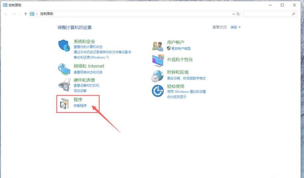Open the recent locations dropdown arrow
The image size is (304, 178).
(x=20, y=14)
